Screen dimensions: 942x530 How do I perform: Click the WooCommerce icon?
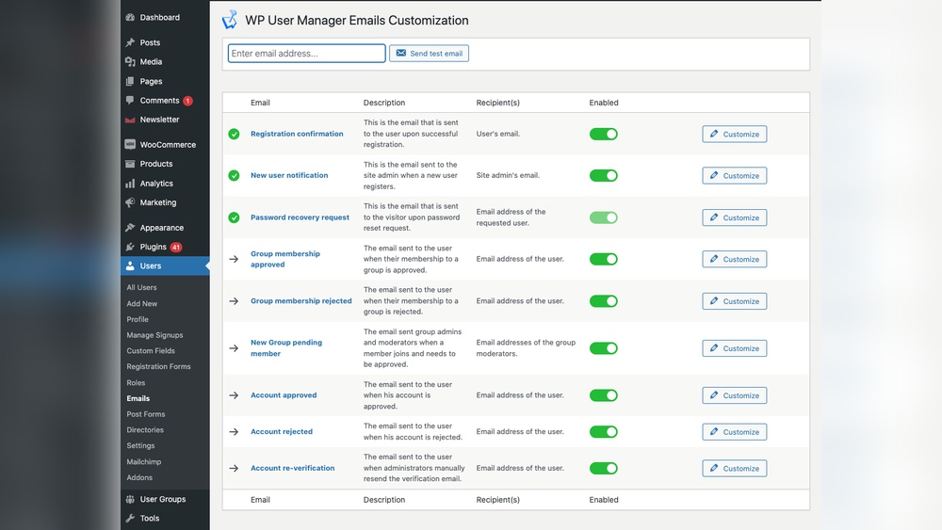coord(130,145)
